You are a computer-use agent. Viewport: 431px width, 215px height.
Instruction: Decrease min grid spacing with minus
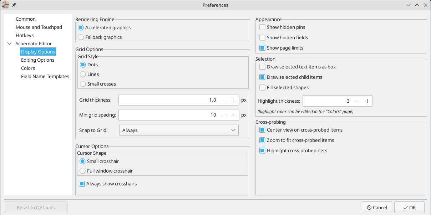click(x=224, y=115)
